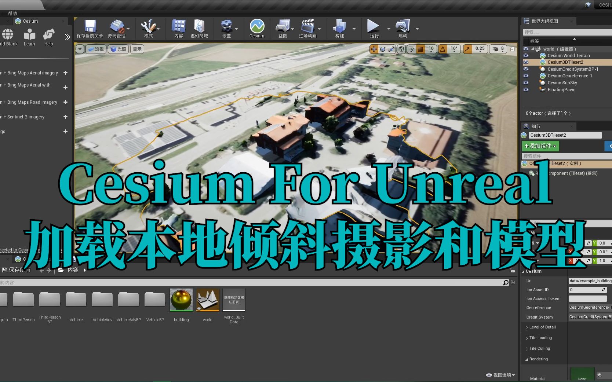
Task: Hide the FloatingPawn actor
Action: pyautogui.click(x=526, y=90)
